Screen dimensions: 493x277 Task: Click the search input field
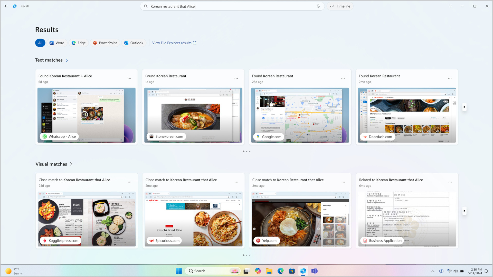(x=231, y=6)
